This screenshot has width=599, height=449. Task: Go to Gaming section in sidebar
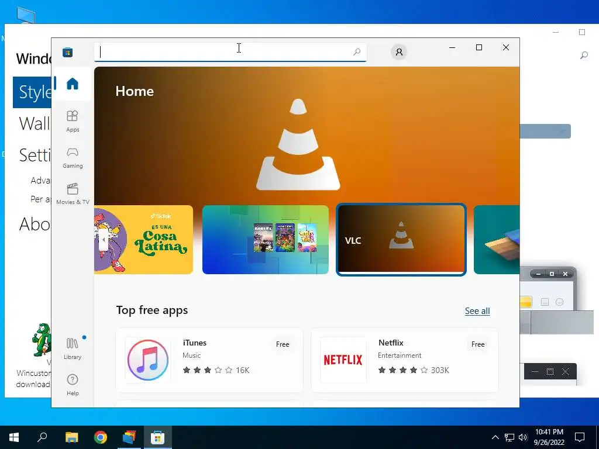73,158
